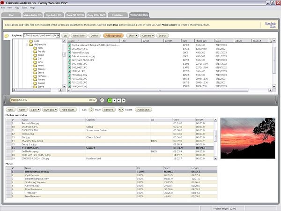
Task: Click the More help link
Action: pyautogui.click(x=270, y=23)
